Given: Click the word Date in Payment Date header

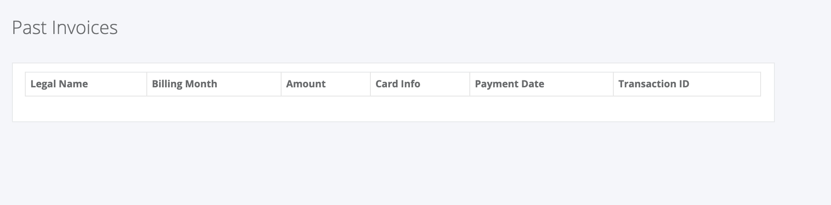Looking at the screenshot, I should coord(532,84).
